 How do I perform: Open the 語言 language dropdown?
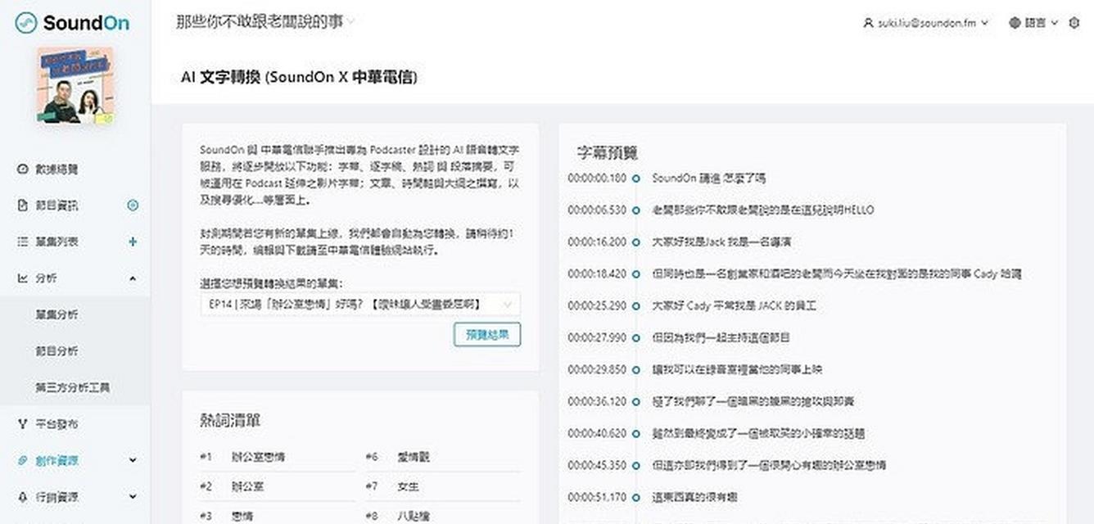[x=1036, y=23]
